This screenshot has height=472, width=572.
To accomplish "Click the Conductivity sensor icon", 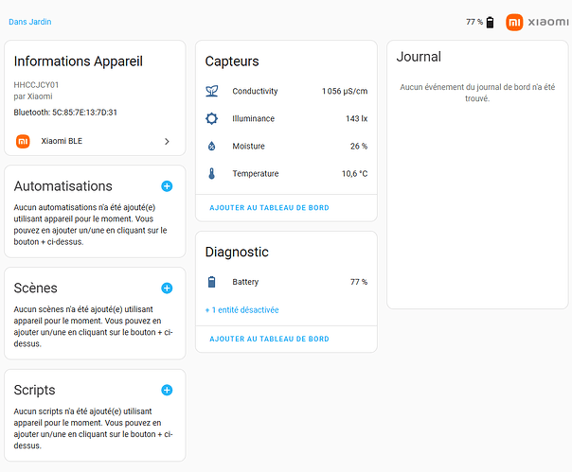I will (211, 91).
